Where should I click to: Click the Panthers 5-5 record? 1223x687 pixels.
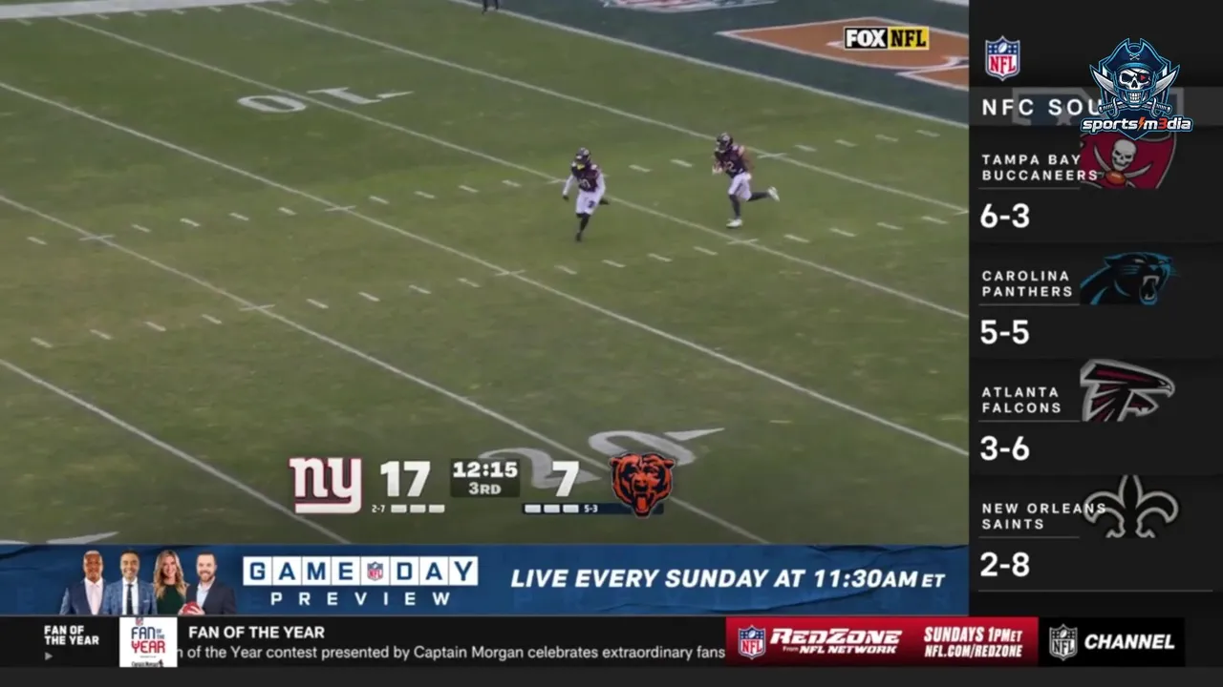(x=1004, y=332)
